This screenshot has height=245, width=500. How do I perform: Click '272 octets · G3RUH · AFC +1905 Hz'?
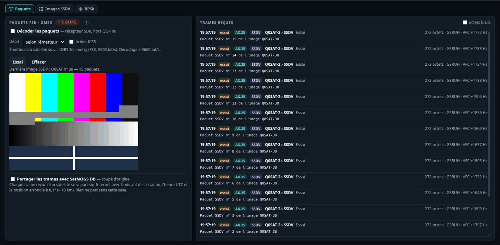click(456, 97)
